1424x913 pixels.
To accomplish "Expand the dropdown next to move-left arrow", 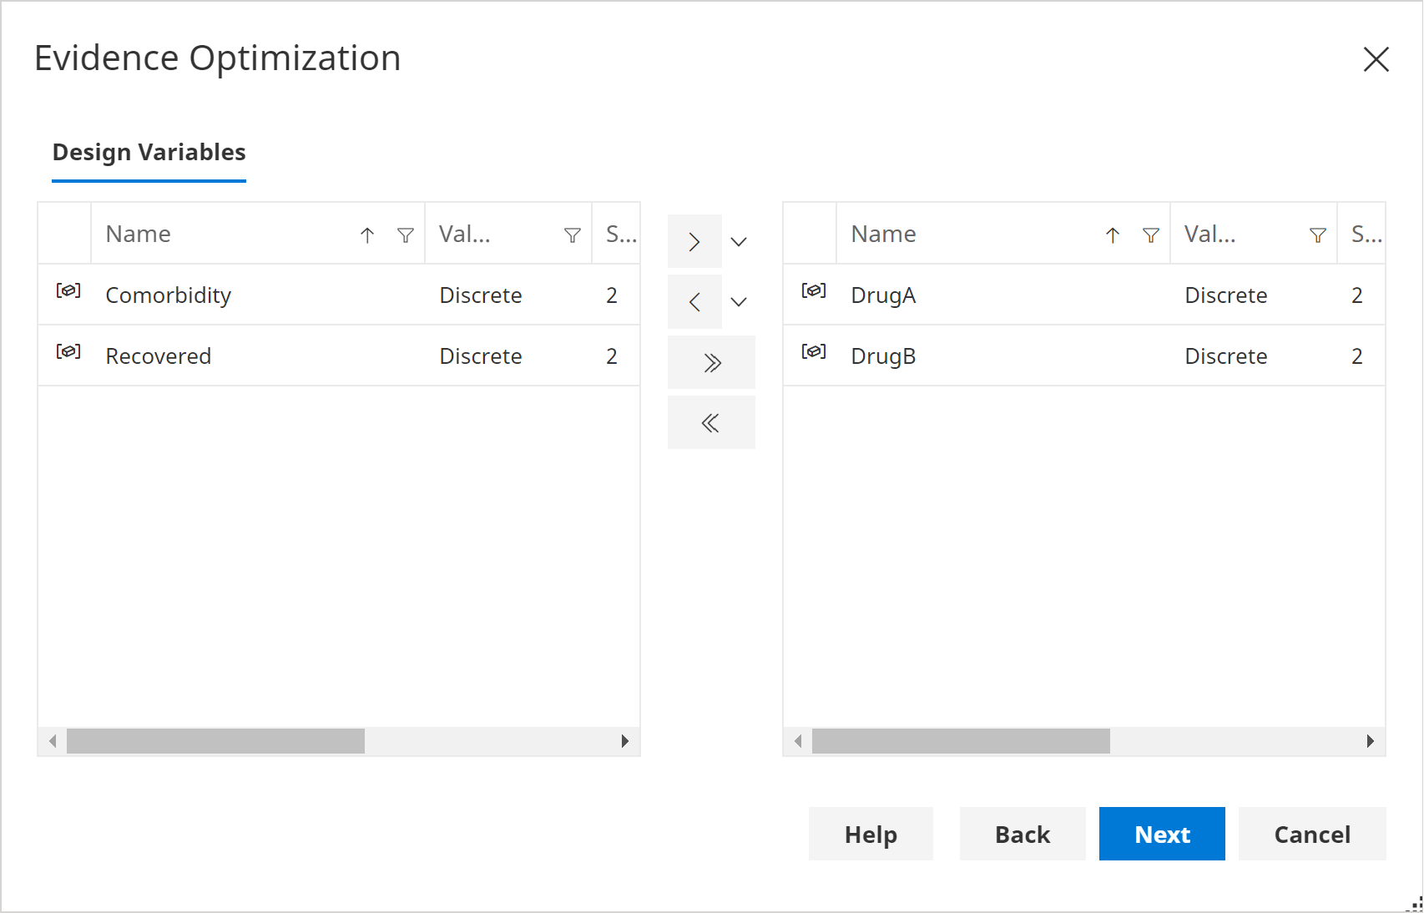I will click(x=739, y=301).
